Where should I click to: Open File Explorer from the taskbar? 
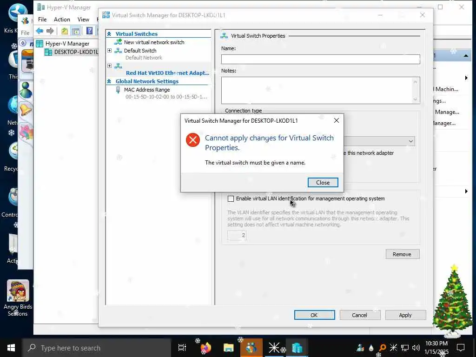[x=228, y=348]
